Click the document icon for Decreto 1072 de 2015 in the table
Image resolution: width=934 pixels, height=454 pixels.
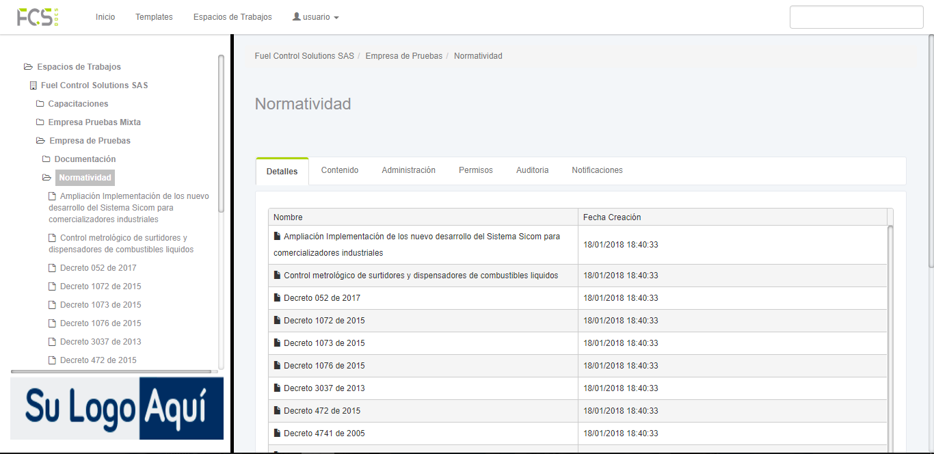(x=277, y=321)
